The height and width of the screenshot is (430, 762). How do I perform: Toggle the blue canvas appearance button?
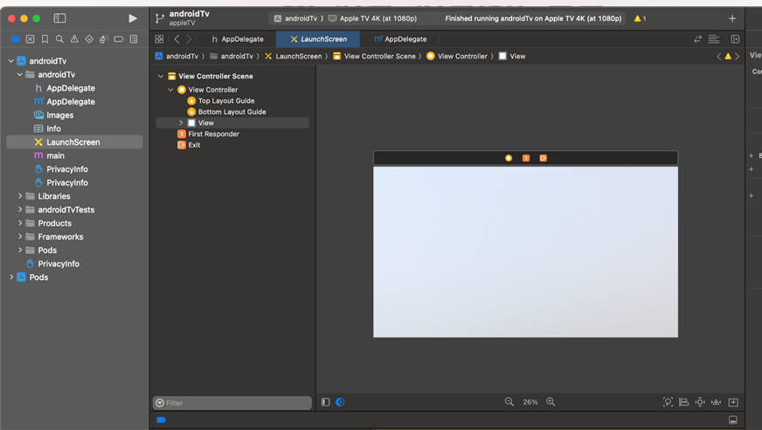(x=340, y=402)
